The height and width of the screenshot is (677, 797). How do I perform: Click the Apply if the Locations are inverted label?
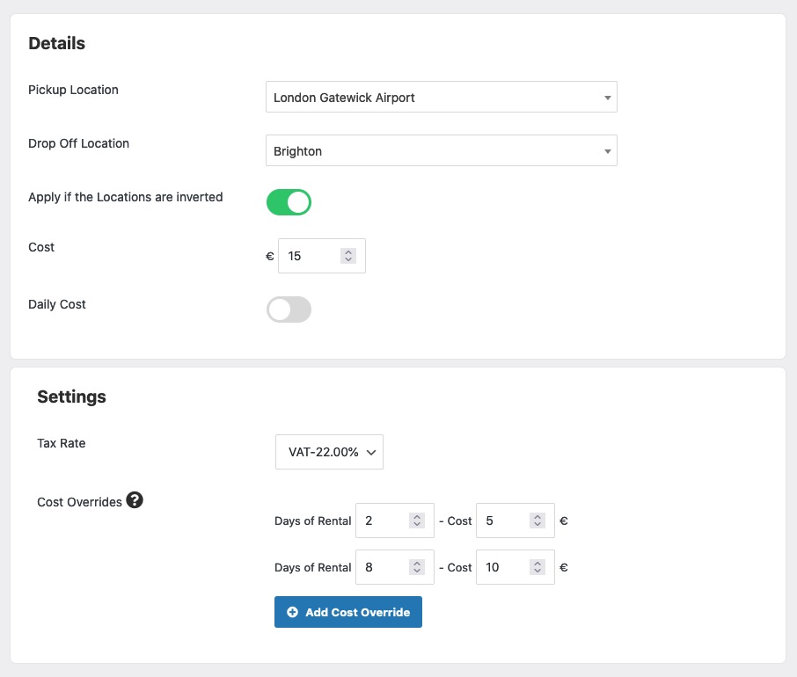(126, 197)
